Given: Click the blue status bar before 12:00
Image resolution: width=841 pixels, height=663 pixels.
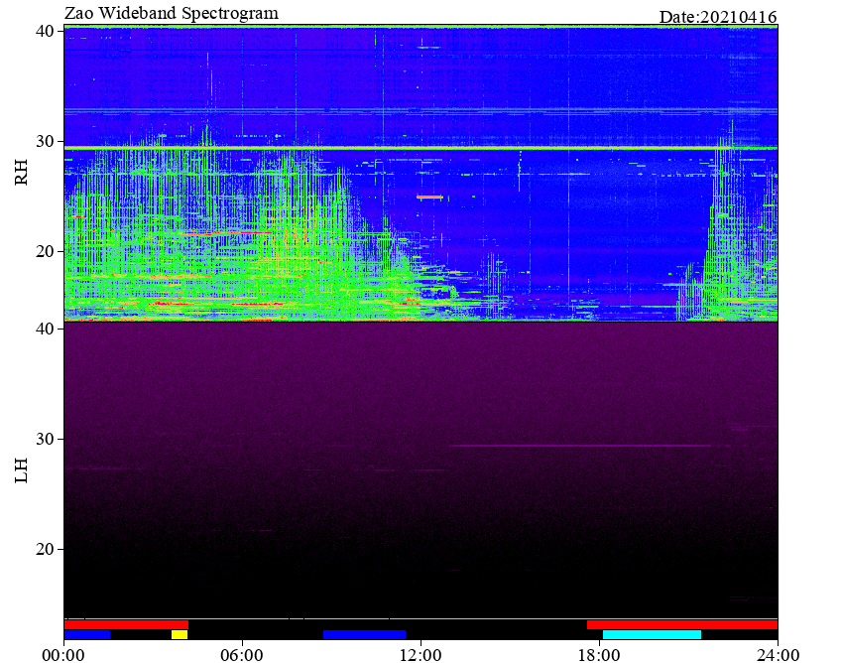Looking at the screenshot, I should pos(364,634).
